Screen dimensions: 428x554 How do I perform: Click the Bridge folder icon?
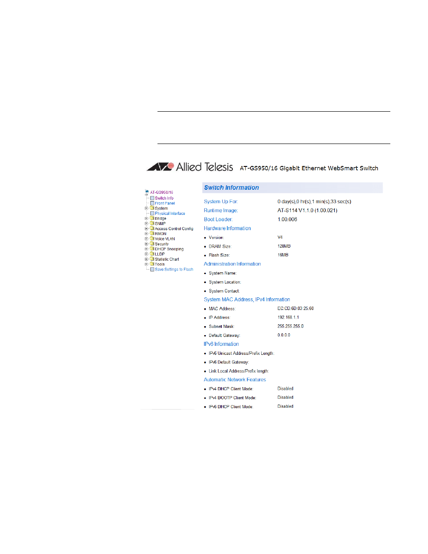pyautogui.click(x=152, y=218)
